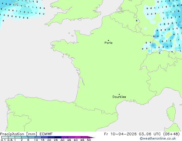Click the "[mm]" unit text
This screenshot has width=182, height=141.
(x=32, y=134)
